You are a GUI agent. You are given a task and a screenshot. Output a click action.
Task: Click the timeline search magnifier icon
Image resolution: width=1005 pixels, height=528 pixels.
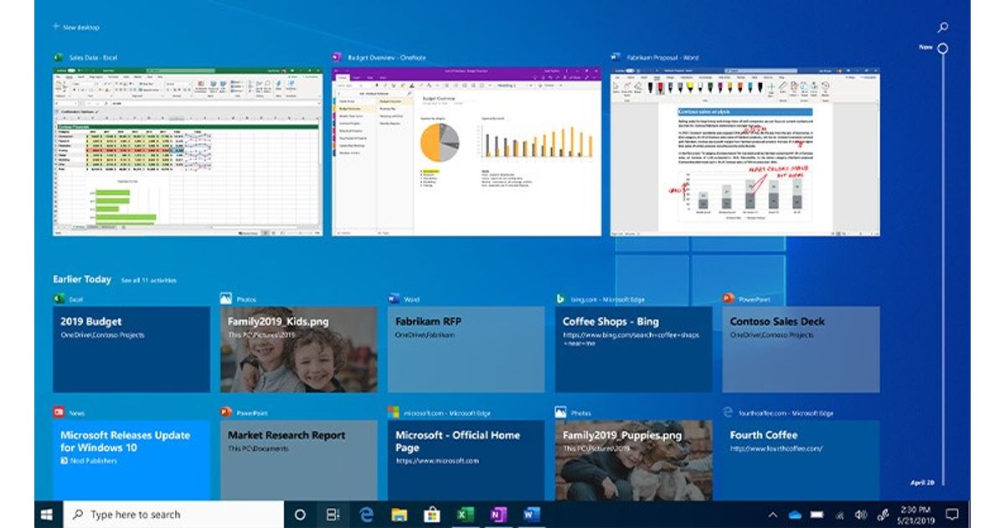pos(943,28)
